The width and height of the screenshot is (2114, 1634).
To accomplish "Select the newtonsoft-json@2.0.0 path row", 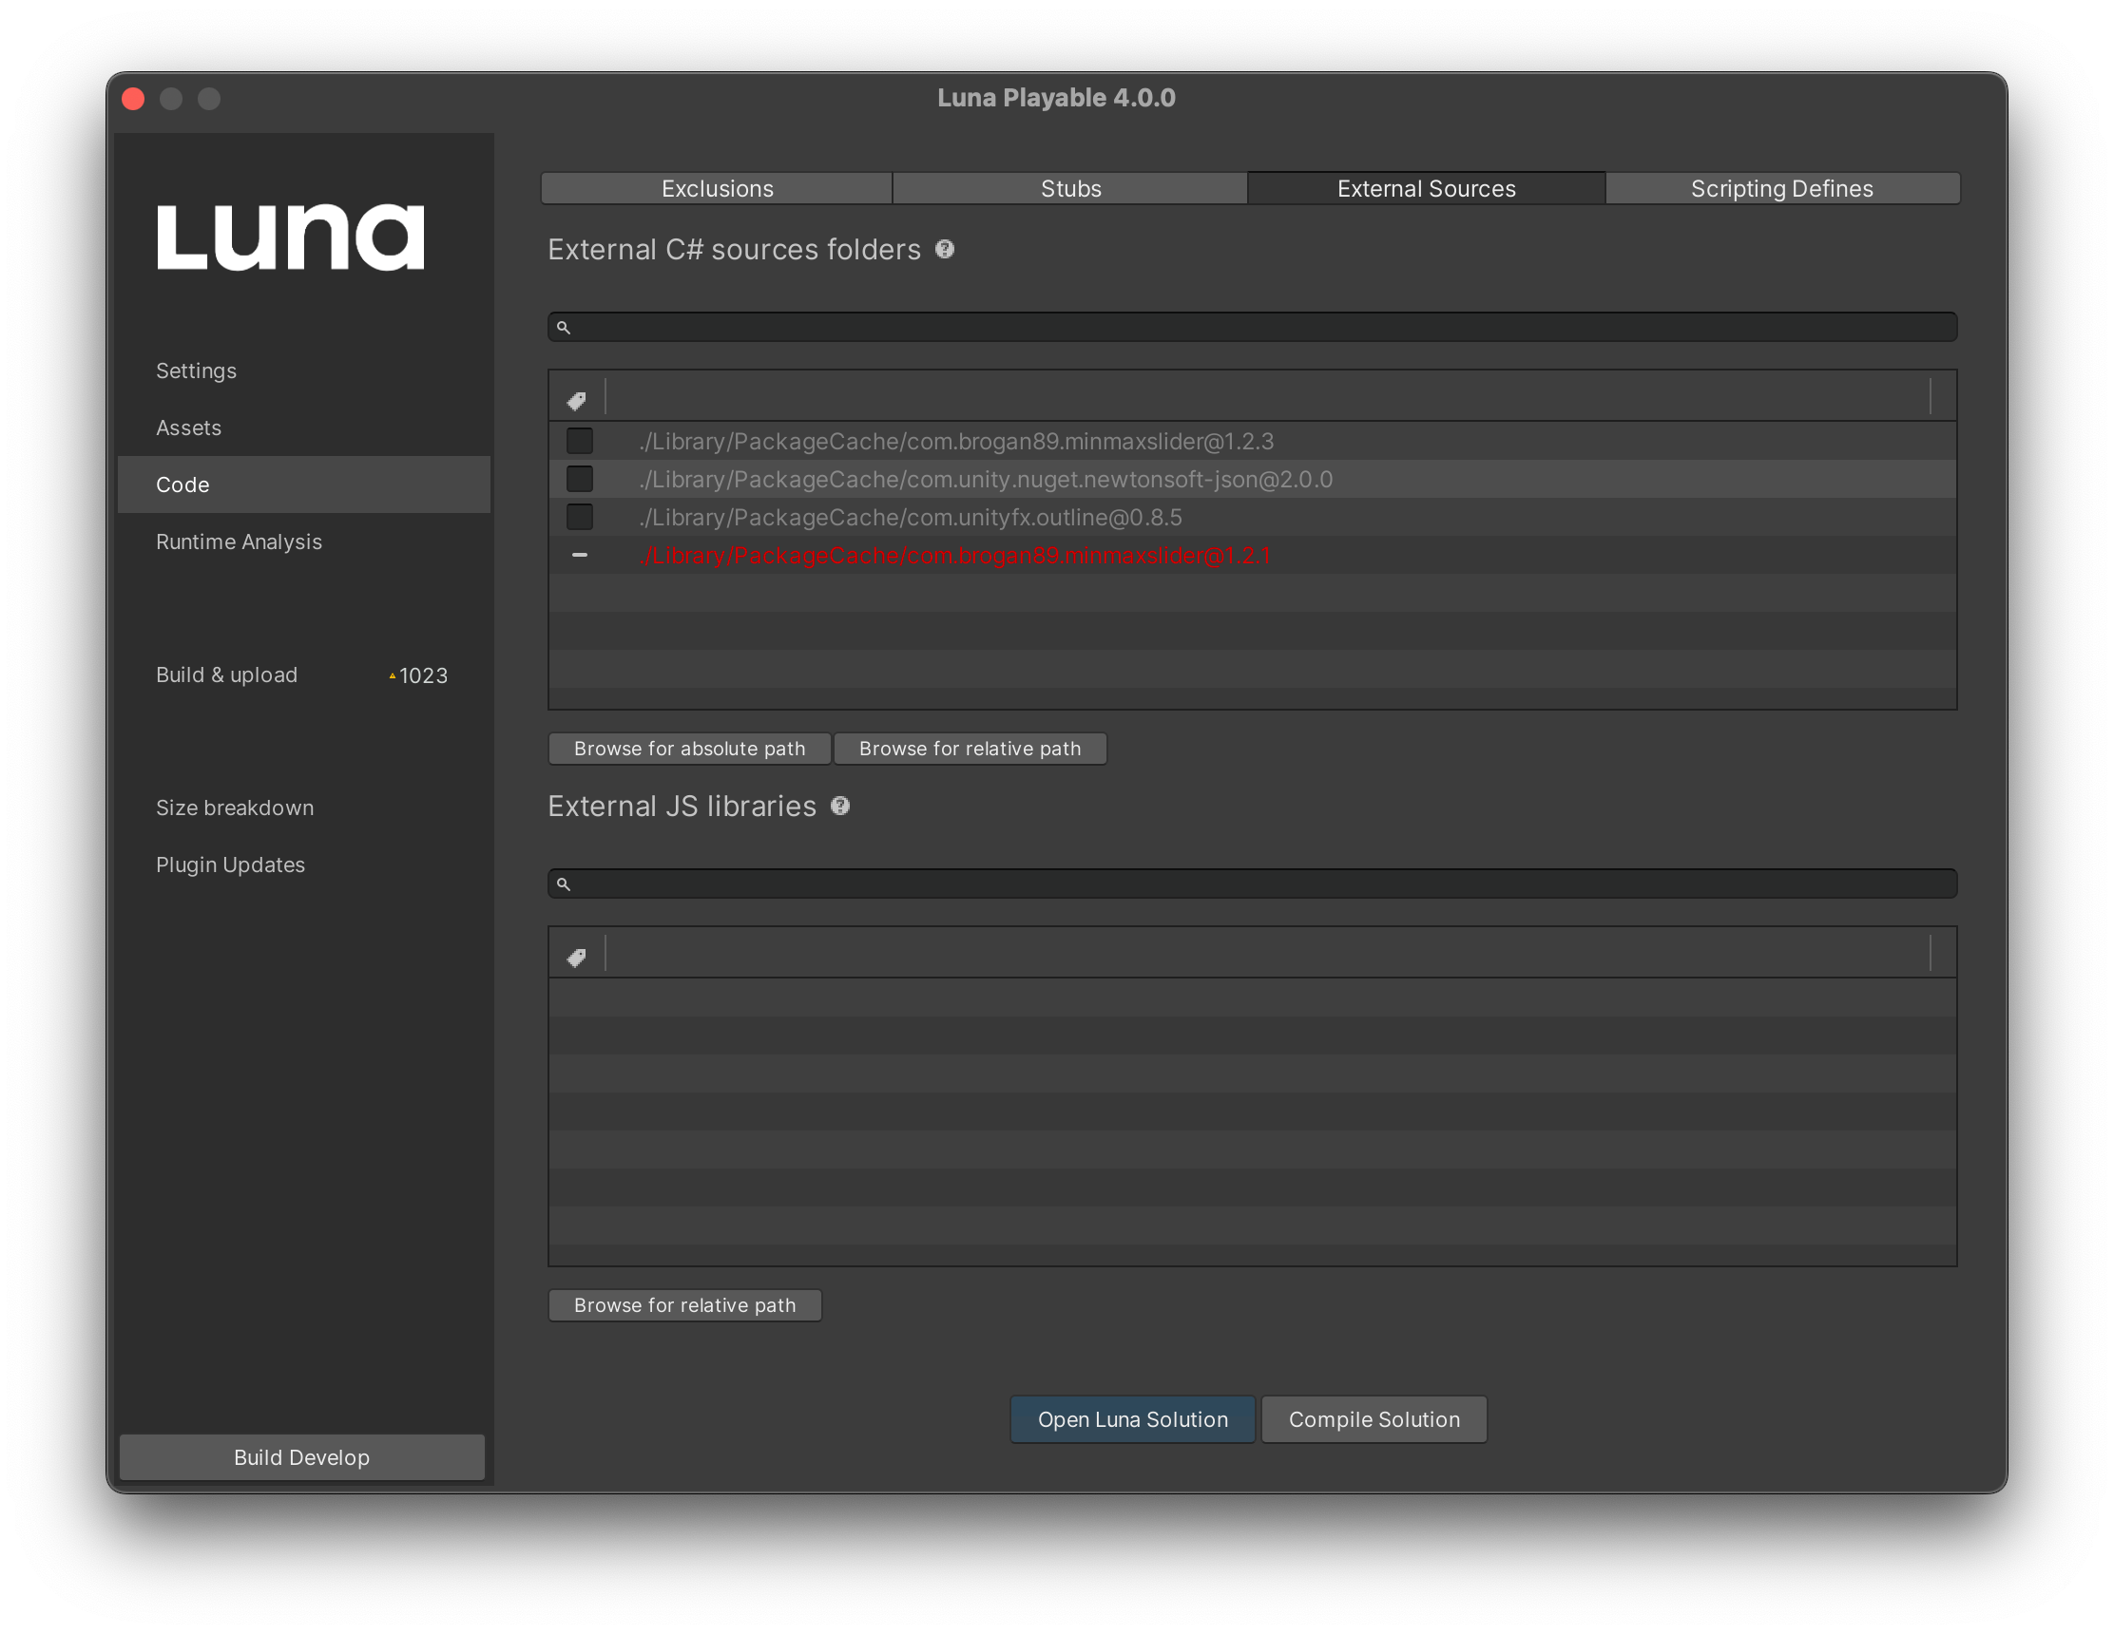I will (1253, 479).
